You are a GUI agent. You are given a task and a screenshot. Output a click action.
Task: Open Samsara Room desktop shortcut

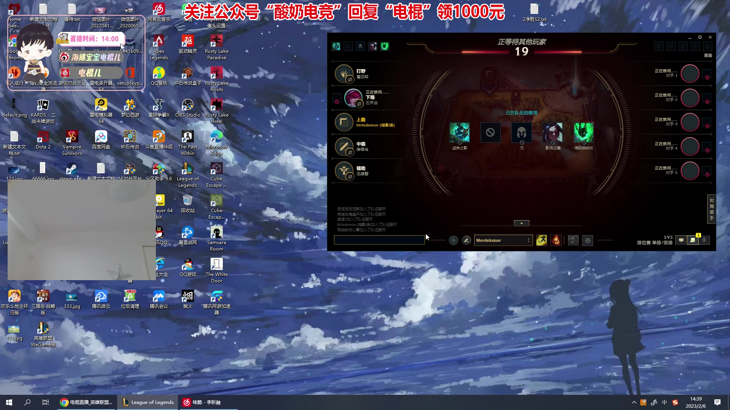216,238
